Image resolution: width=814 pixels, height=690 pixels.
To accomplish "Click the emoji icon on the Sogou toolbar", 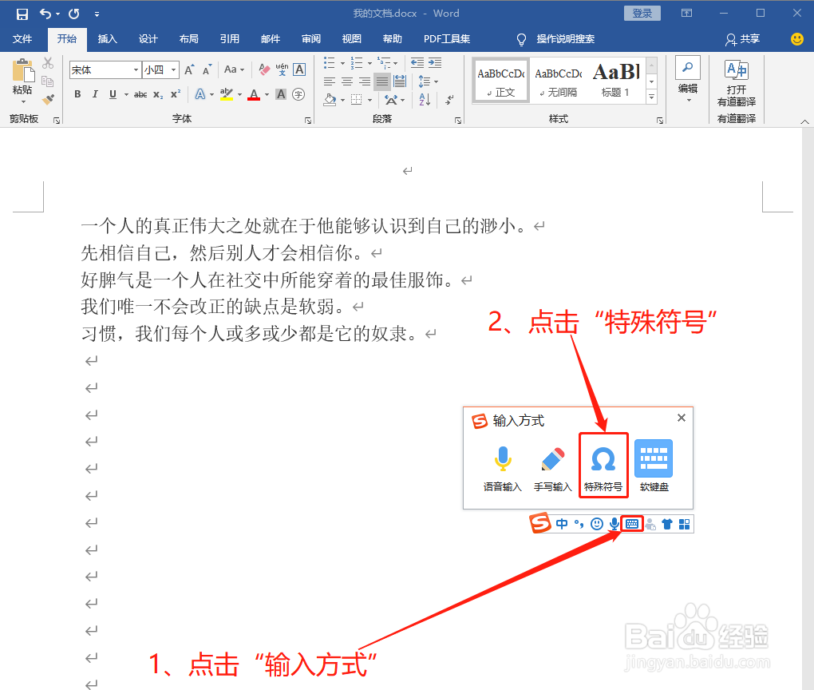I will 597,524.
